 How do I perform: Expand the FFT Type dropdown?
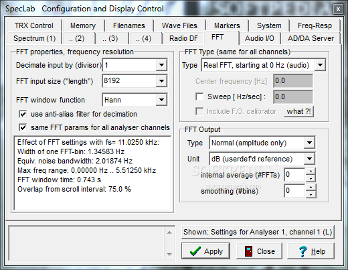coord(320,65)
